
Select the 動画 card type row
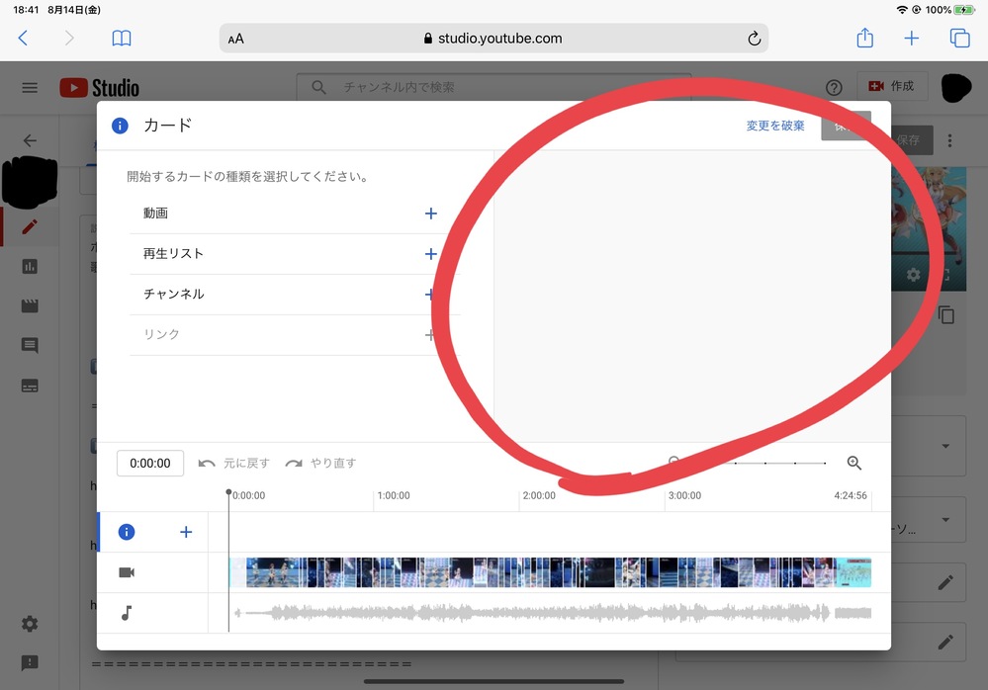(x=295, y=214)
